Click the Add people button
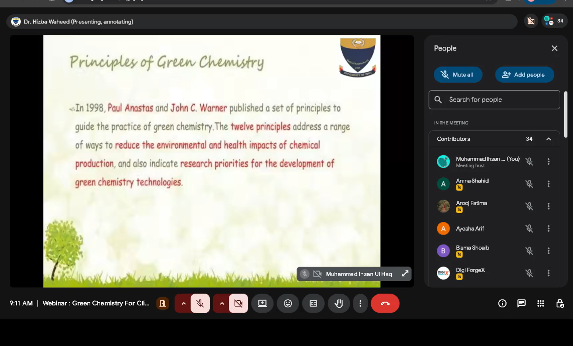Viewport: 573px width, 346px height. (524, 75)
